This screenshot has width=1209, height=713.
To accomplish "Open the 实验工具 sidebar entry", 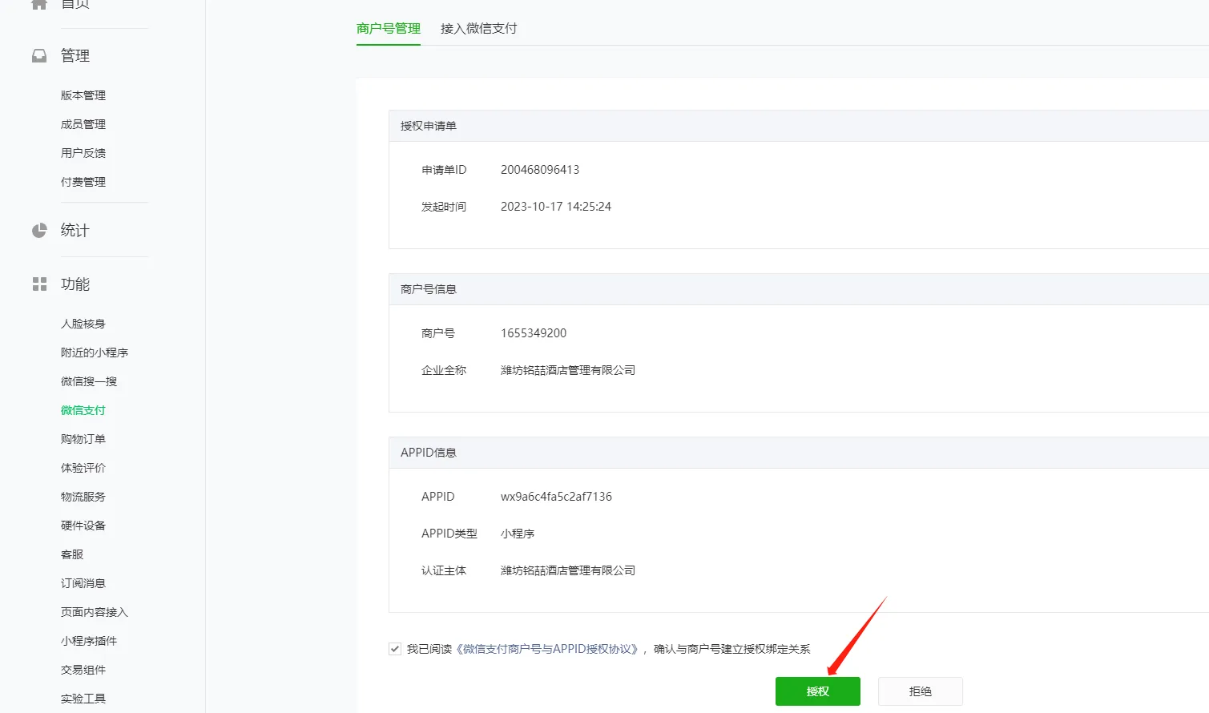I will tap(83, 698).
